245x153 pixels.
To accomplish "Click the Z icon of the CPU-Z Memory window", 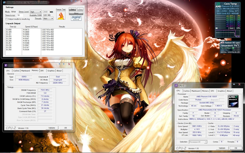I will click(x=6, y=65).
